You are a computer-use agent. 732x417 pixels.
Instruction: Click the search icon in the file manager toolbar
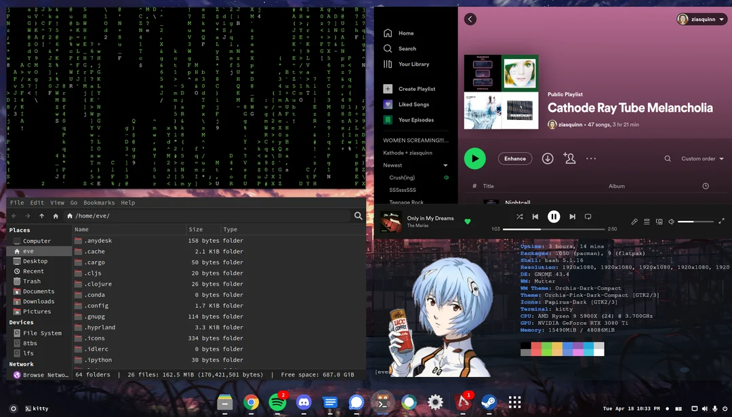tap(359, 216)
